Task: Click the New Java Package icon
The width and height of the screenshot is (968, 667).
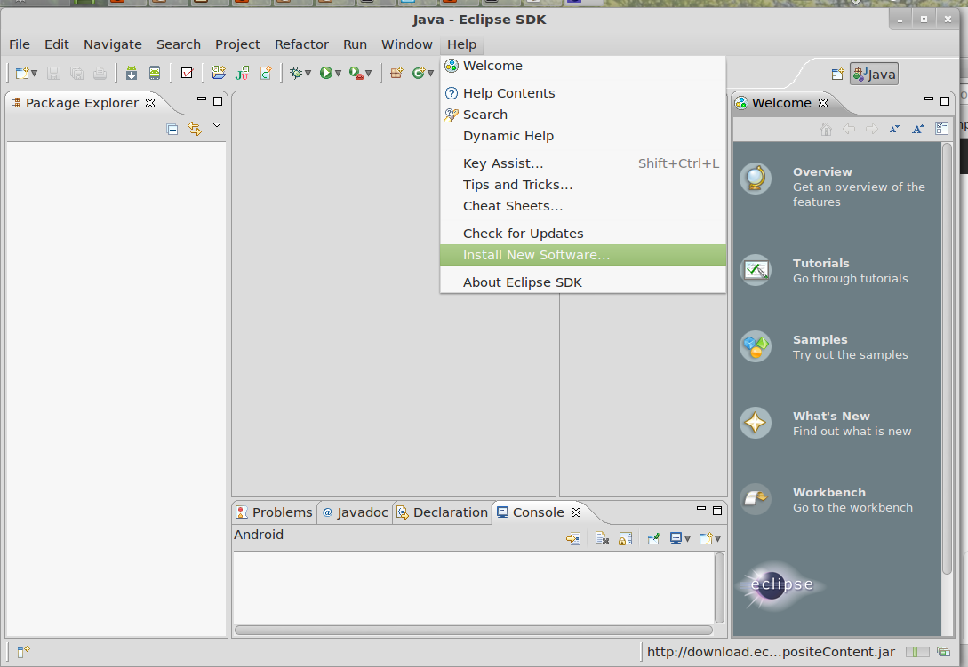Action: [396, 74]
